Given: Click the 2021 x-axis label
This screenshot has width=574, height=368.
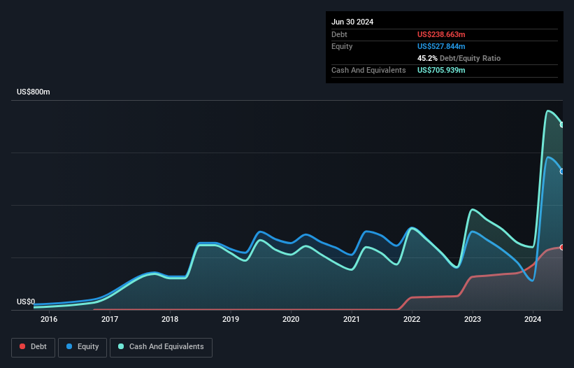Looking at the screenshot, I should pos(352,319).
